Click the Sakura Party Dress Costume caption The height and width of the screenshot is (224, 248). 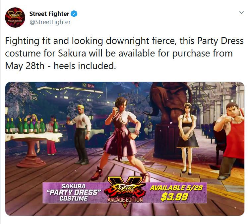coord(74,193)
